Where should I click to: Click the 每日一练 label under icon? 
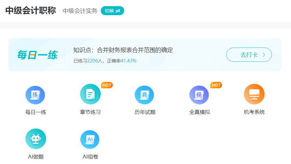coord(36,112)
